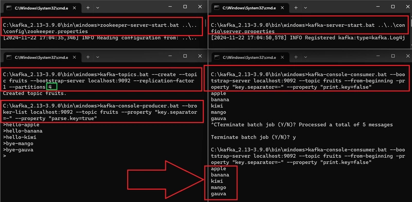The width and height of the screenshot is (412, 202).
Task: Click the 'Created topic fruits.' output line
Action: click(x=35, y=93)
